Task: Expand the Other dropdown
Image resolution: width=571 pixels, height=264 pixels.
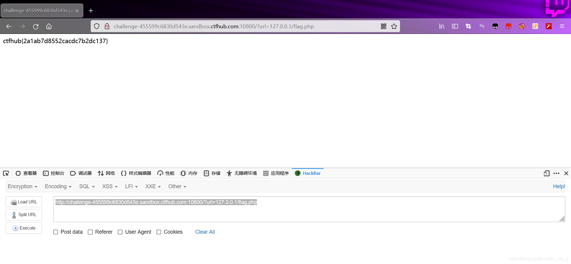Action: [177, 186]
